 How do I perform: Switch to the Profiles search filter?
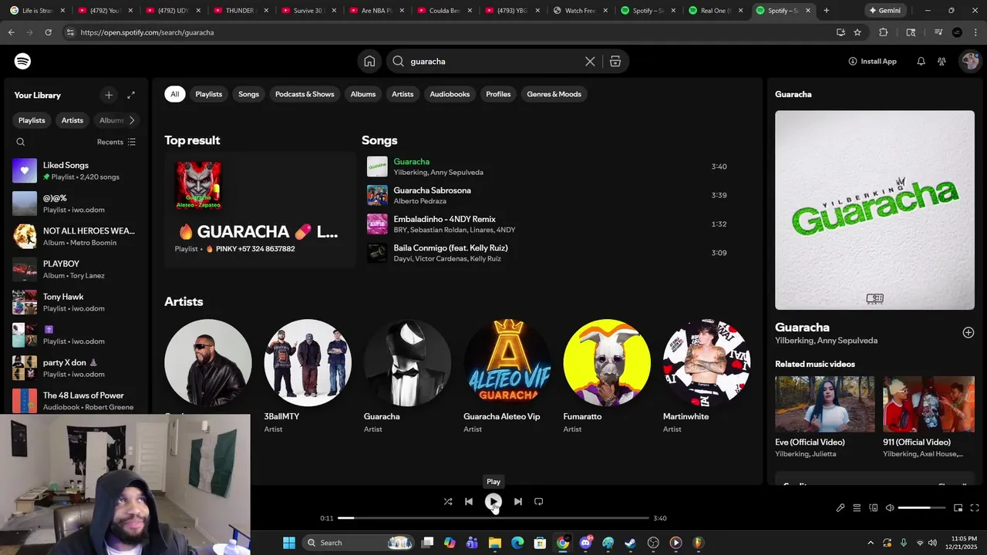coord(498,94)
